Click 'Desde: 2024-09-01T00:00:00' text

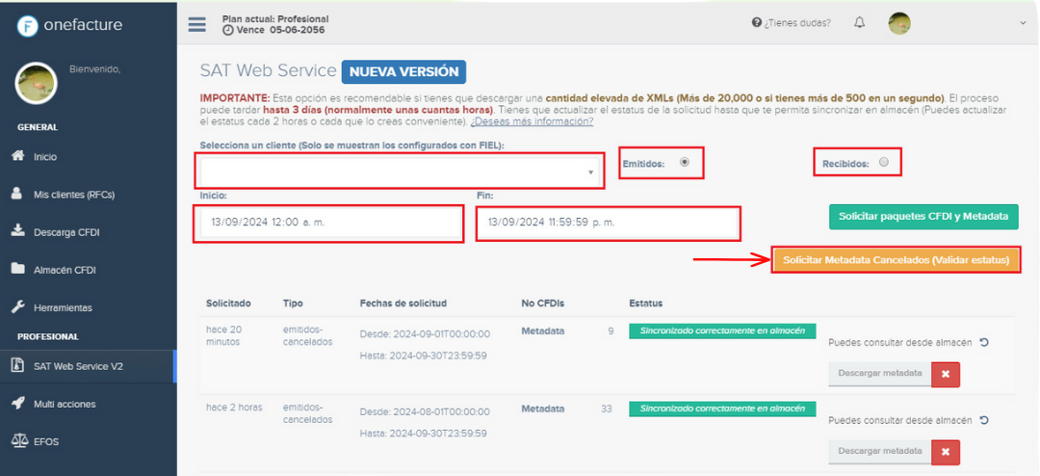[x=425, y=334]
